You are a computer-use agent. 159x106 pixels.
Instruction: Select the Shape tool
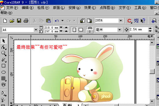click(x=3, y=47)
